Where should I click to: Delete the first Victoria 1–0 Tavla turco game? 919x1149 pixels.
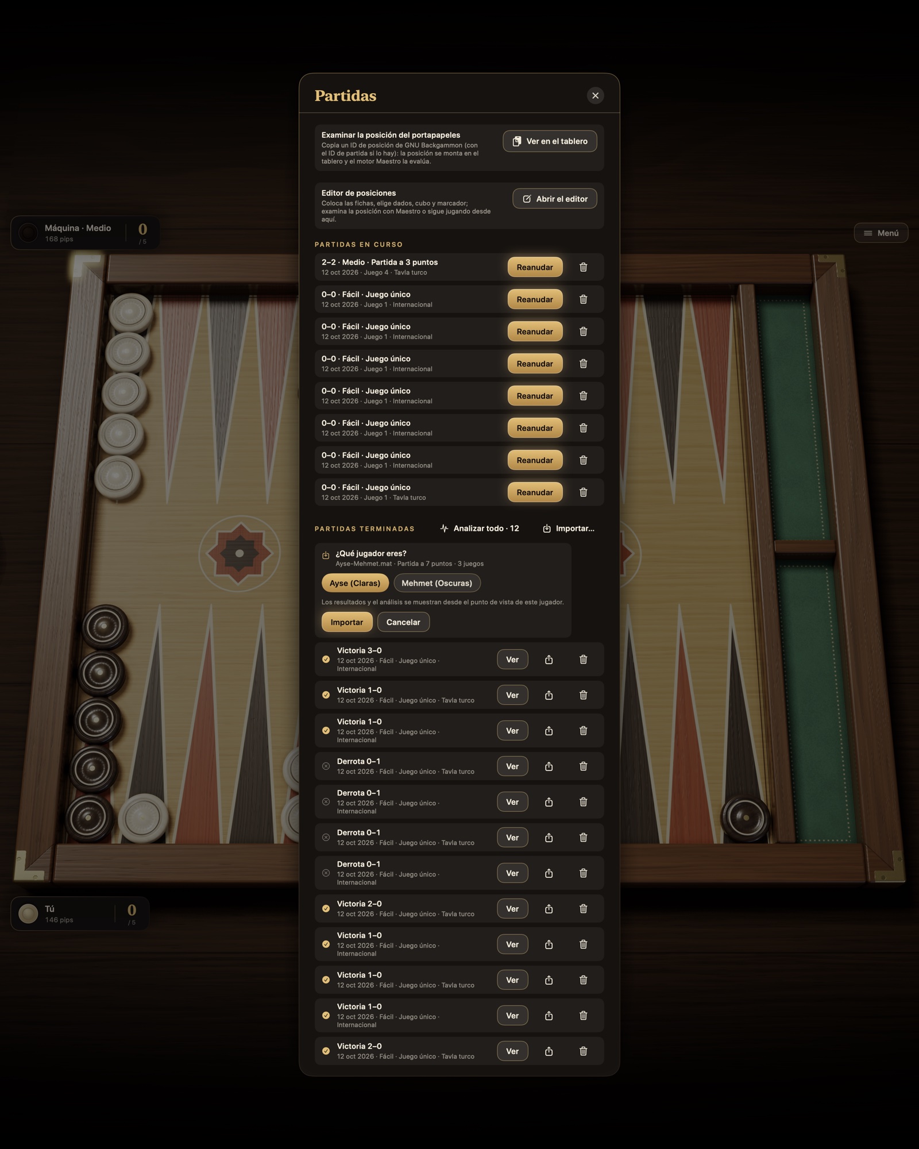(x=583, y=695)
